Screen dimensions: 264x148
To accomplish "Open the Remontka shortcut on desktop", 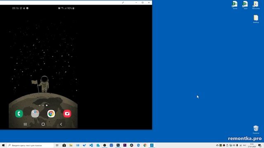I will [x=256, y=5].
